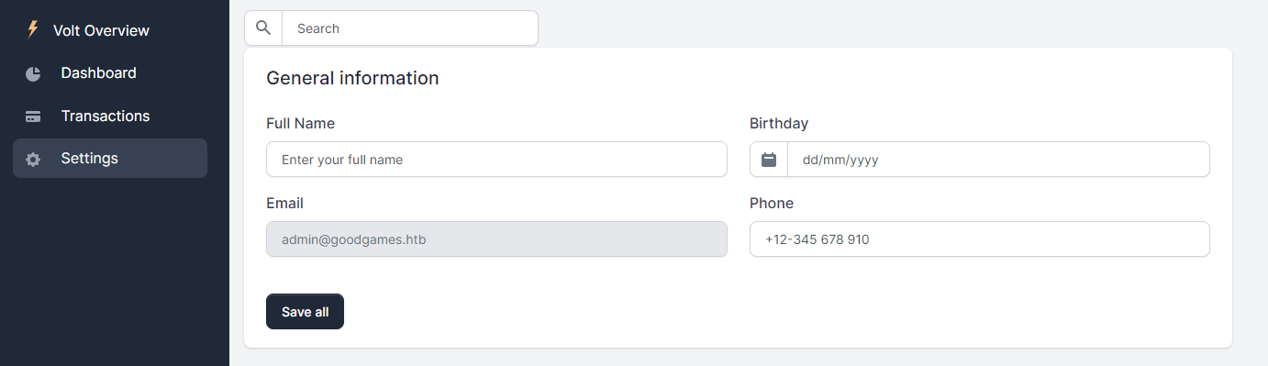Click the Birthday calendar icon
This screenshot has height=366, width=1268.
(769, 160)
